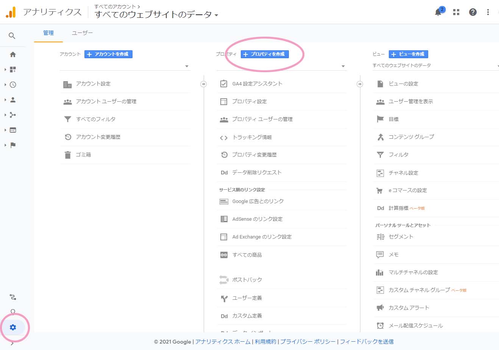Click the プロパティを作成 button

[x=265, y=54]
